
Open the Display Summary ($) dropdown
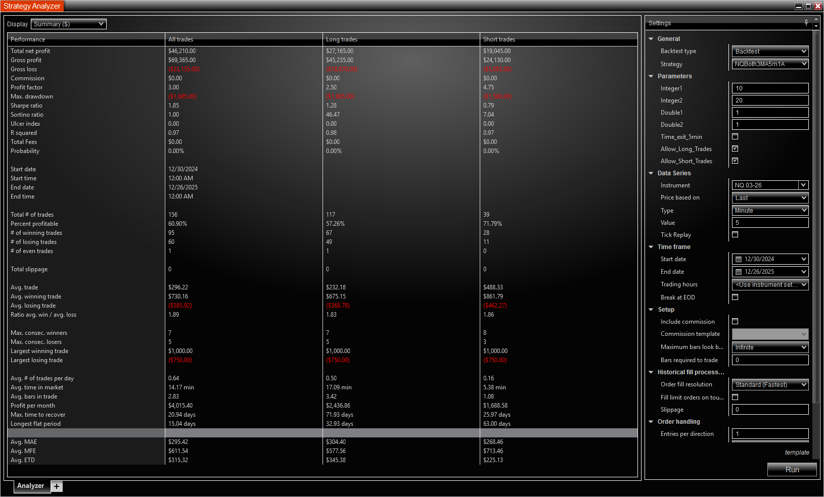(69, 24)
